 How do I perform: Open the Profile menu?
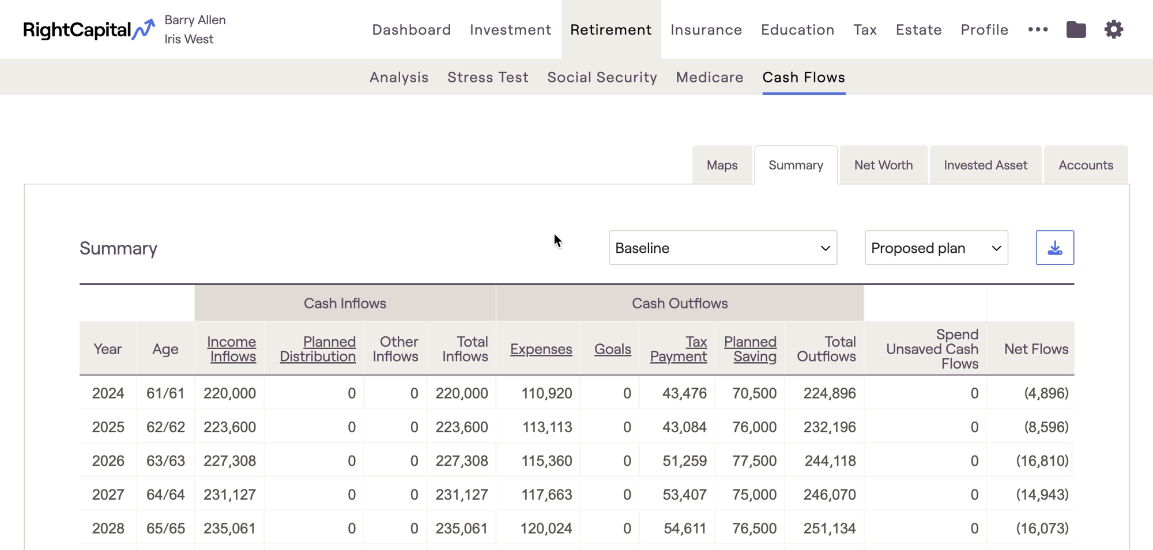click(x=985, y=29)
